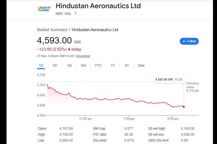This screenshot has height=144, width=217.
Task: Click the 1:00 pm time axis label
Action: click(129, 118)
